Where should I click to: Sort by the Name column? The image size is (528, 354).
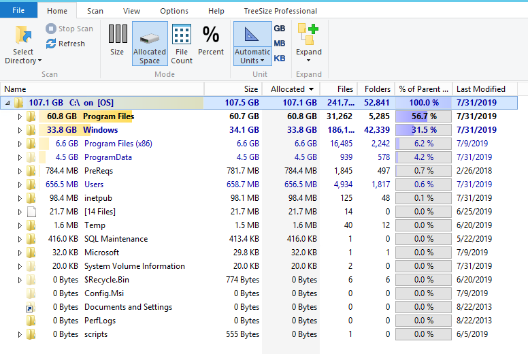tap(102, 89)
